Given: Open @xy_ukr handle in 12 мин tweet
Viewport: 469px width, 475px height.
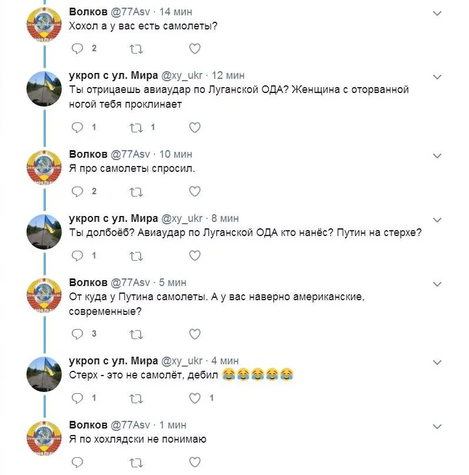Looking at the screenshot, I should [182, 75].
